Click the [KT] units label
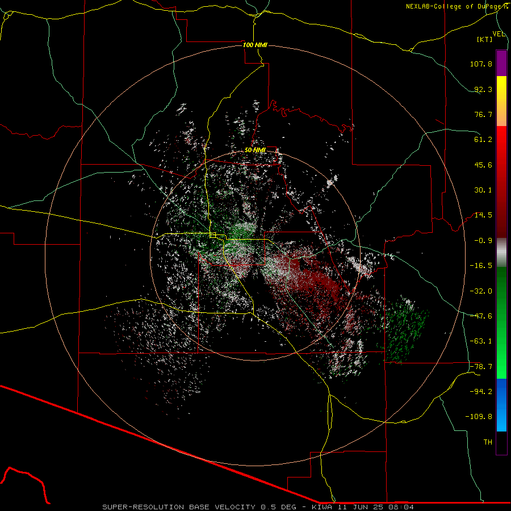This screenshot has height=511, width=511. pos(485,39)
